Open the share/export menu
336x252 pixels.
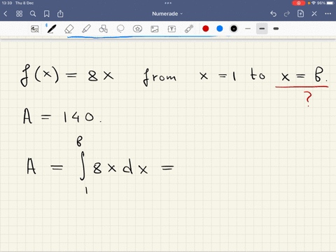click(x=60, y=13)
